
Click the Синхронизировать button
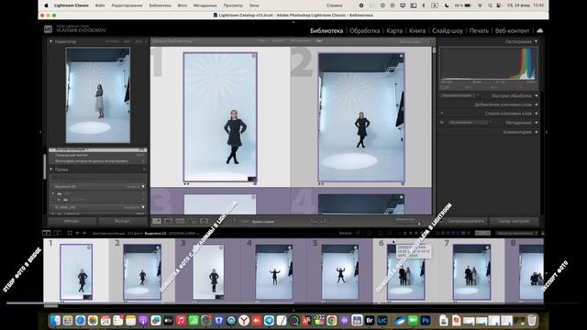tap(466, 221)
